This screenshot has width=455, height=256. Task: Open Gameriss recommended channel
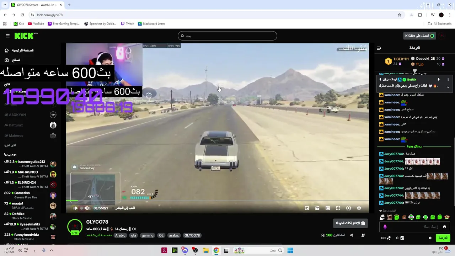[x=30, y=195]
